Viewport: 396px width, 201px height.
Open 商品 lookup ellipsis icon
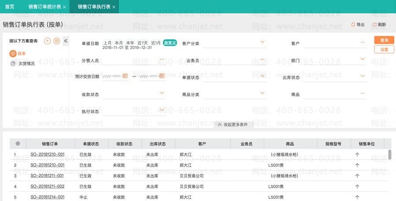pos(363,93)
